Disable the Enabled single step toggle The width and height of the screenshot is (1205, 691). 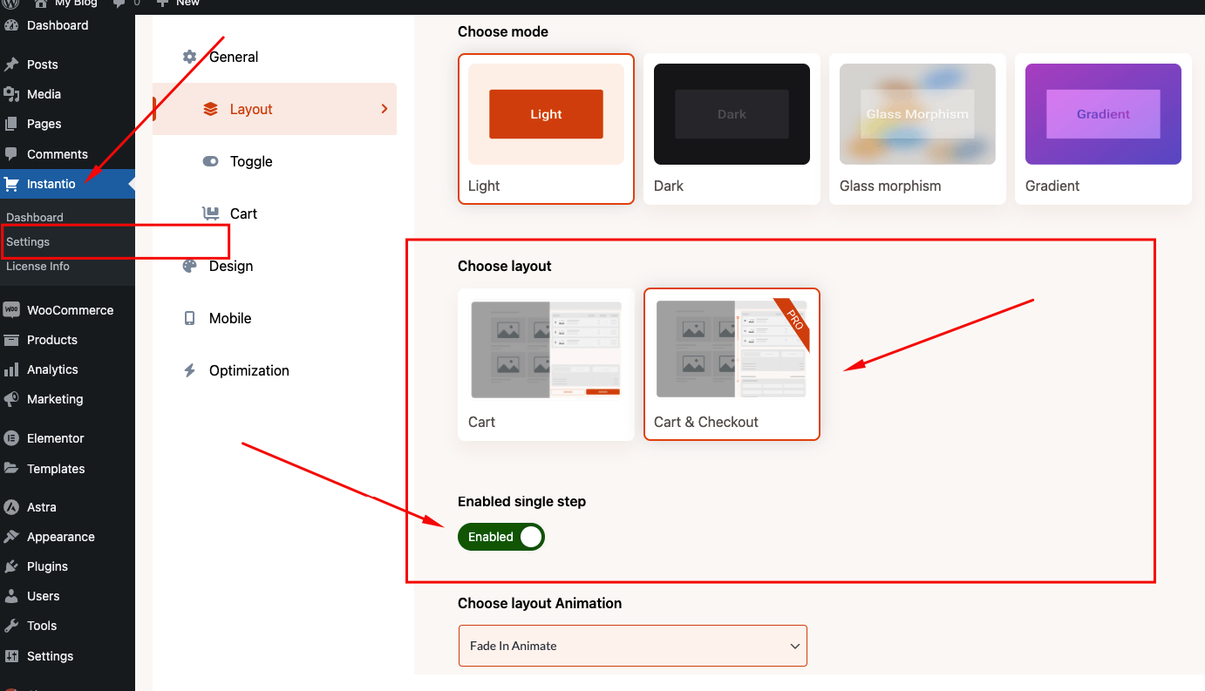click(501, 537)
